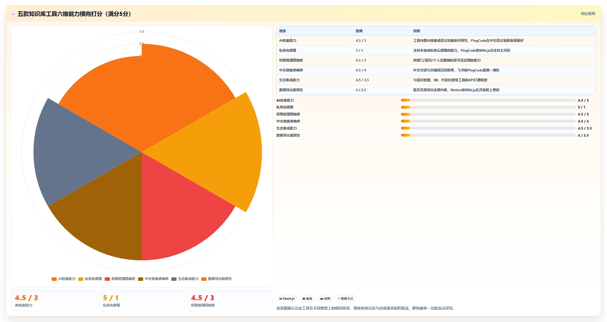Image resolution: width=607 pixels, height=322 pixels.
Task: Toggle the 生态集成能力 legend item under the chart
Action: point(185,279)
